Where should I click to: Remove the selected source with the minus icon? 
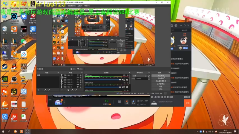click(65, 90)
